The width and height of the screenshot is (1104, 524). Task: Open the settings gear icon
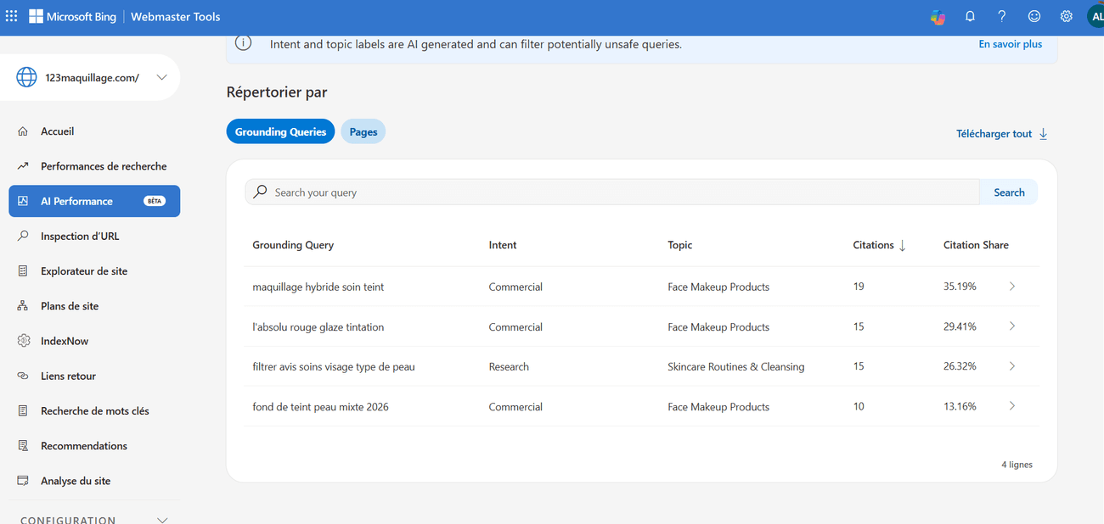click(x=1067, y=16)
